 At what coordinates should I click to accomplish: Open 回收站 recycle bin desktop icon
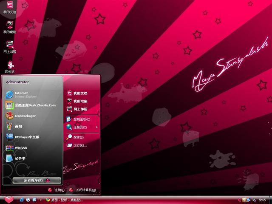[10, 67]
